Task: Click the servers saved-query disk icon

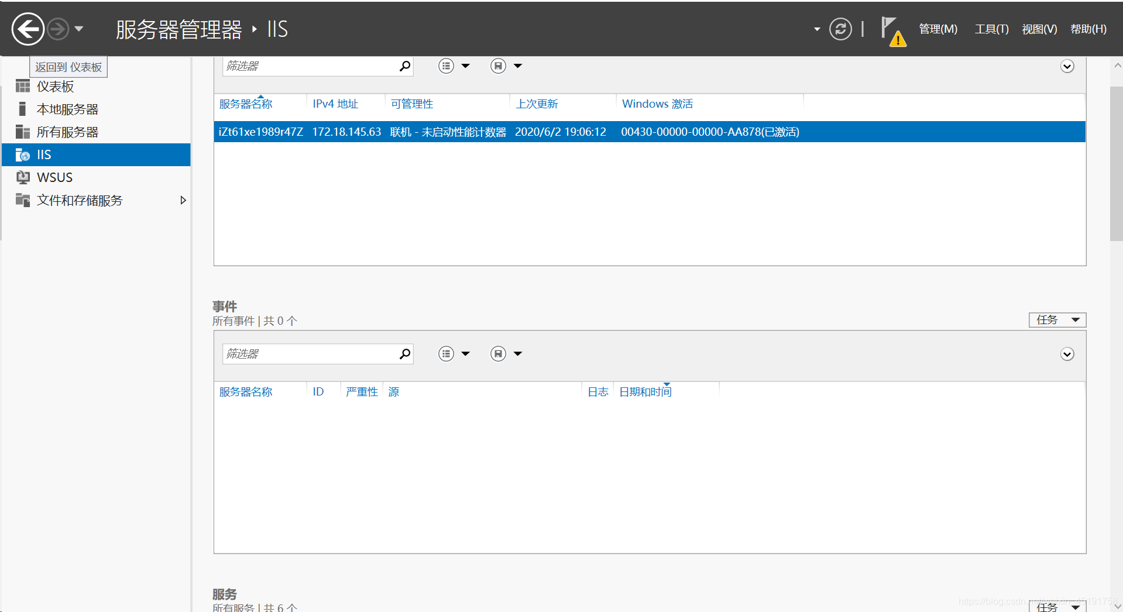Action: [x=498, y=66]
